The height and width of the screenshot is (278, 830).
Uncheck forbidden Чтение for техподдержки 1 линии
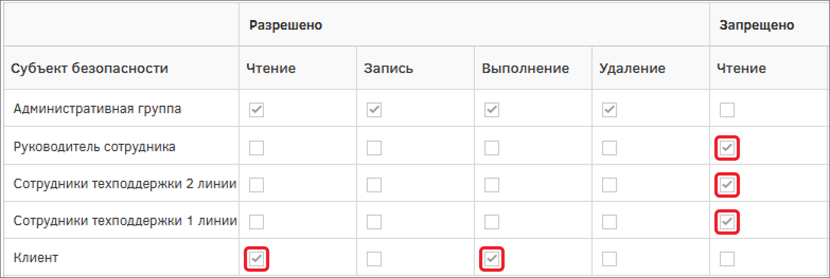pos(727,222)
